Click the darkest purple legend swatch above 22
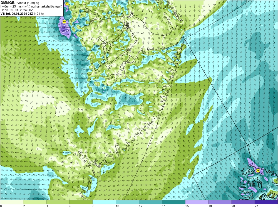The height and width of the screenshot is (208, 278). tap(266, 202)
